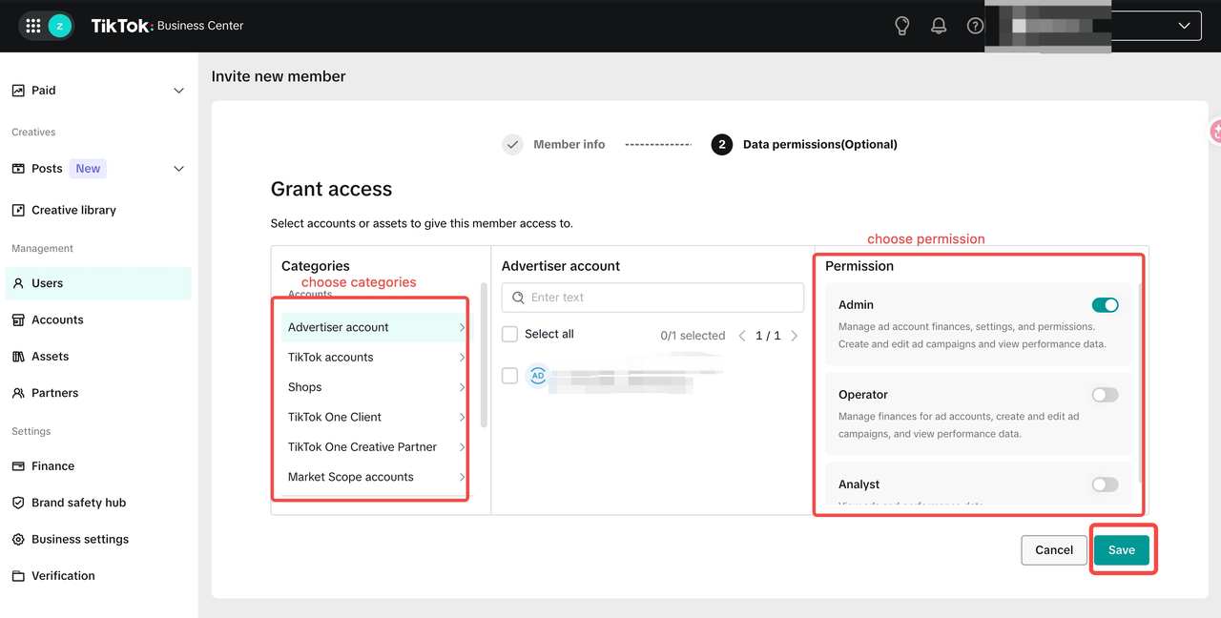Click the Business settings gear icon
Image resolution: width=1221 pixels, height=618 pixels.
coord(18,539)
